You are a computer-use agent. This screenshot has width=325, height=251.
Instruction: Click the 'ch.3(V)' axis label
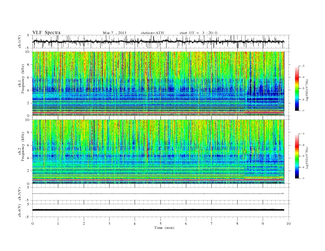[20, 194]
